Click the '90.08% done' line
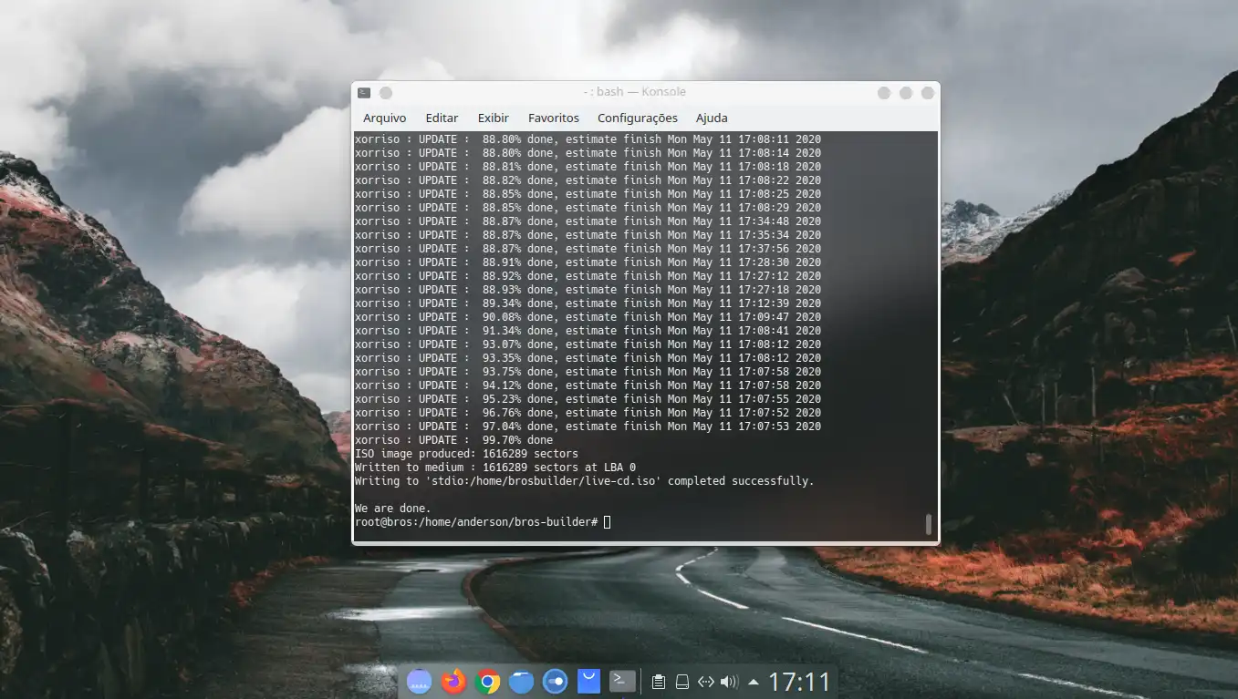Screen dimensions: 1238x699 click(588, 317)
